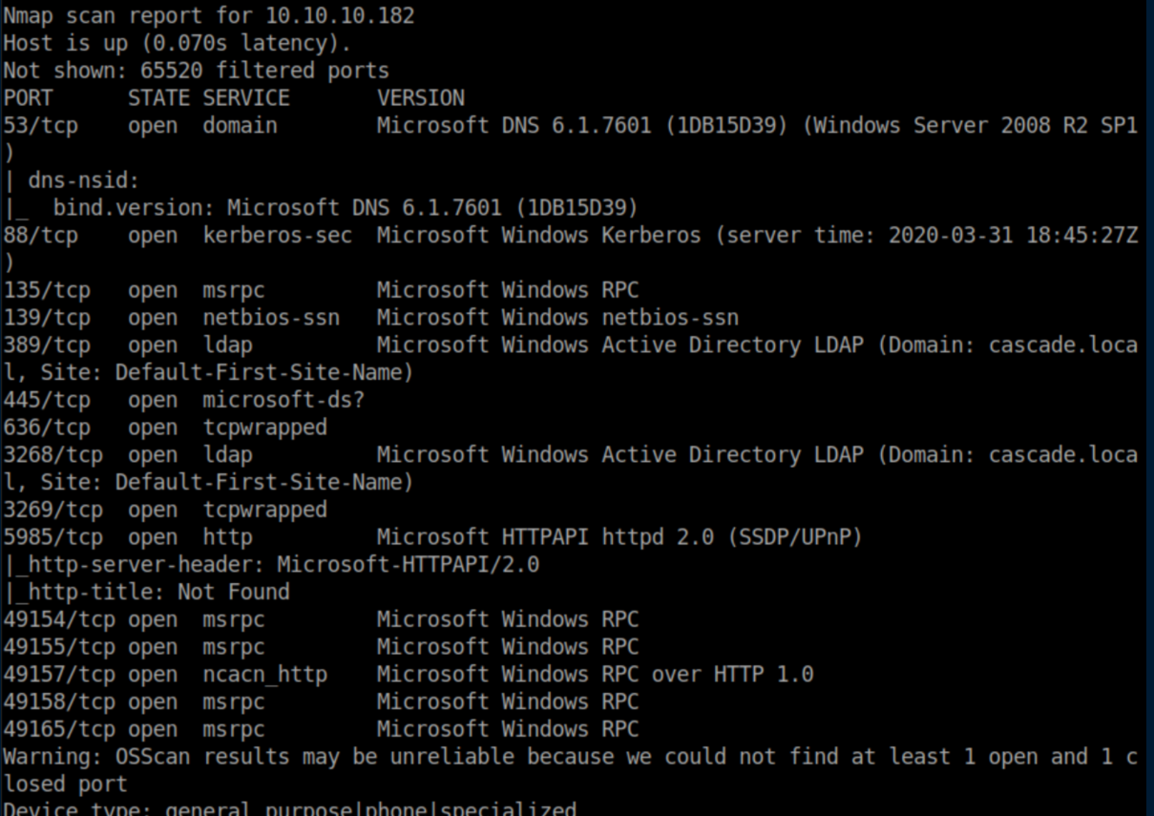Image resolution: width=1154 pixels, height=816 pixels.
Task: Click the ncacn_http service name
Action: [264, 675]
